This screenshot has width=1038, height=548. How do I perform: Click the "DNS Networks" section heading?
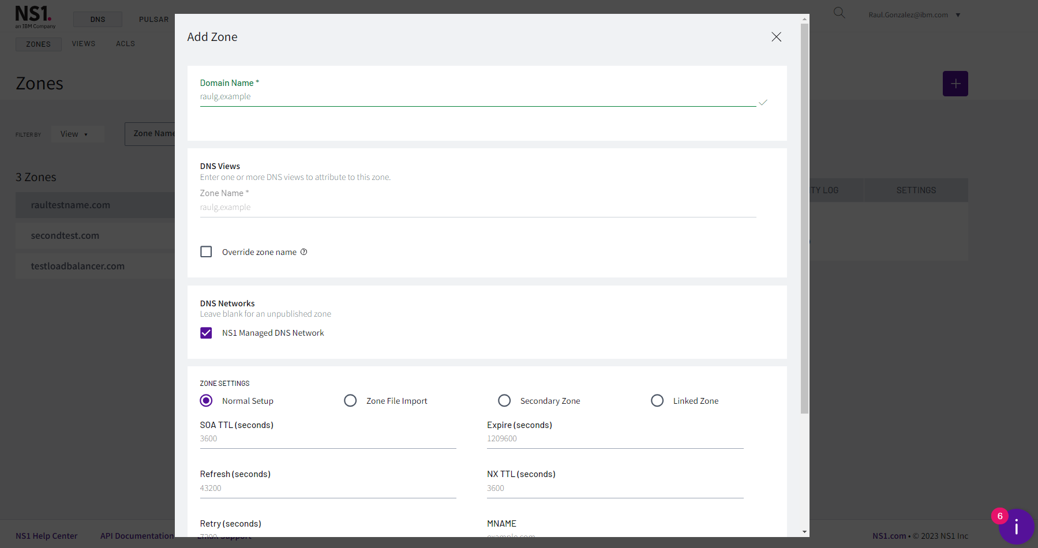coord(227,303)
